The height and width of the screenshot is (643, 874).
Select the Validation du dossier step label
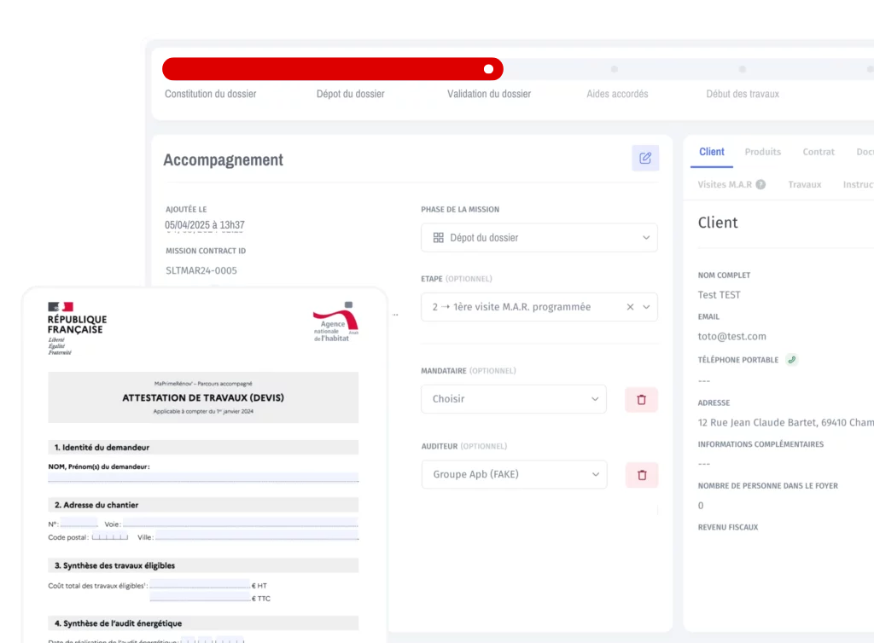489,94
